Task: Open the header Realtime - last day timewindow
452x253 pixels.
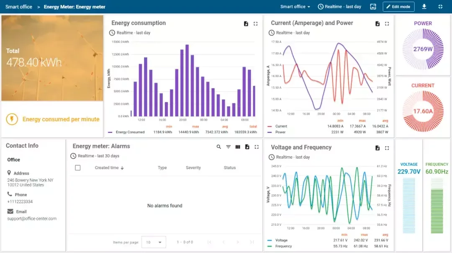Action: 339,7
